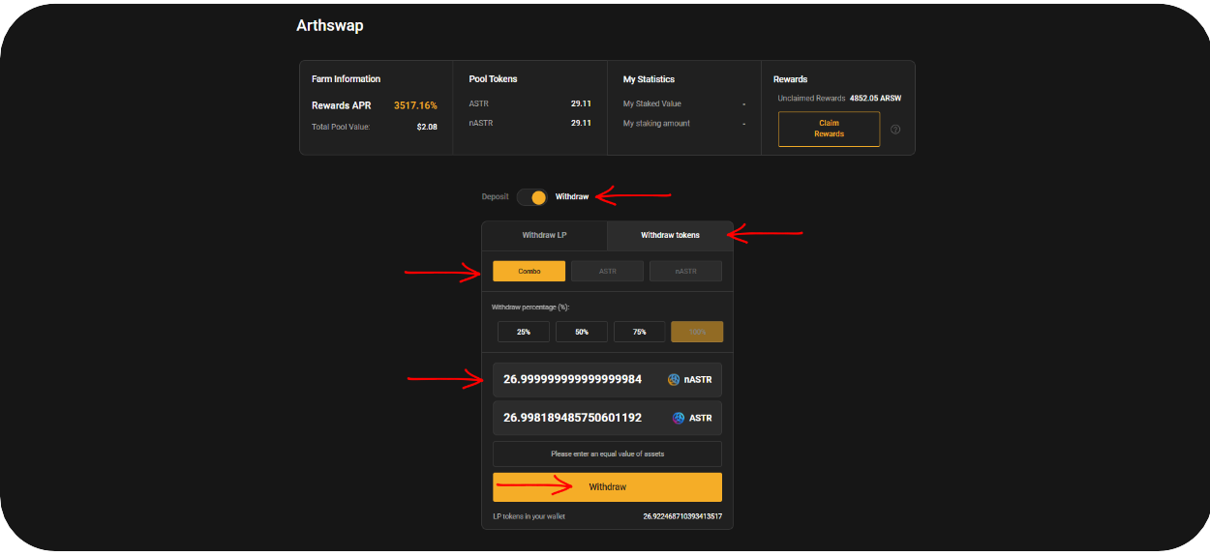Toggle the Deposit/Withdraw switch

(x=531, y=197)
